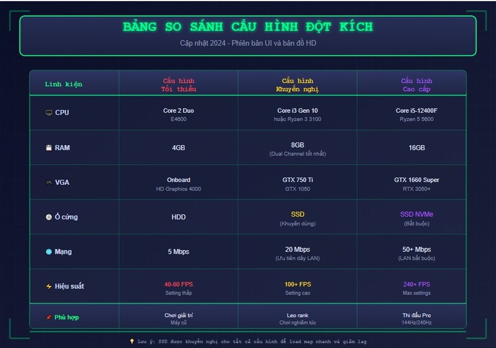Click the lightning bolt beside Hiệu suất
This screenshot has width=496, height=348.
click(x=49, y=287)
